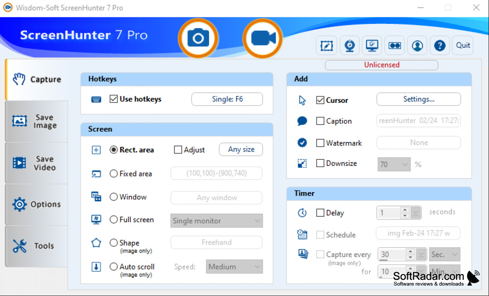Increase Capture every value with up arrow
The image size is (489, 296).
coord(411,251)
